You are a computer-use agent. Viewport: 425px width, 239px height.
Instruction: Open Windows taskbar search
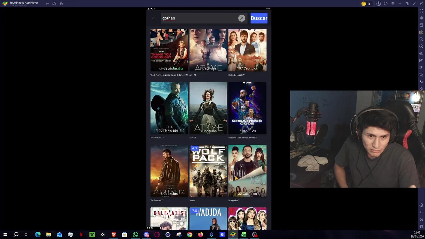point(16,235)
